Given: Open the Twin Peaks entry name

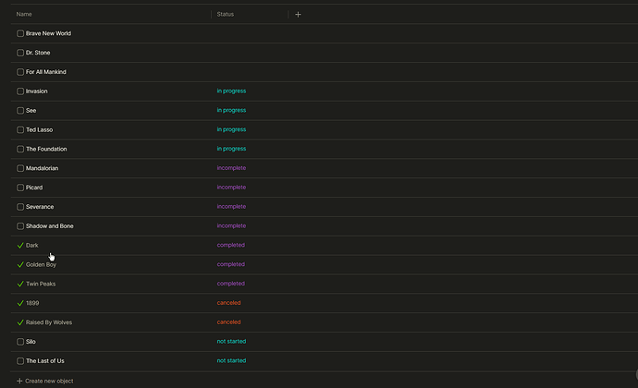Looking at the screenshot, I should 41,284.
